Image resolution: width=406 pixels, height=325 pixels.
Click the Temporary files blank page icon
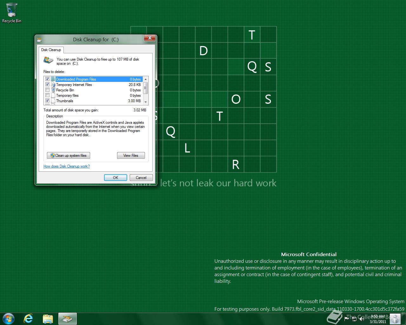(53, 95)
